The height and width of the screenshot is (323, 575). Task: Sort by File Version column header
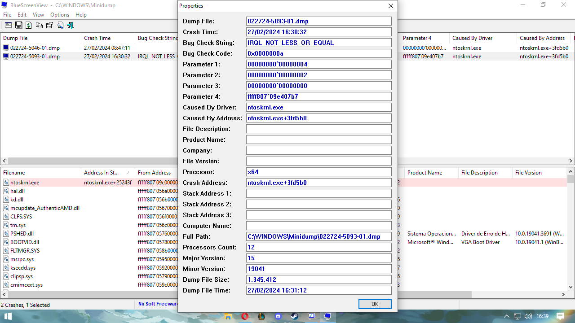539,173
